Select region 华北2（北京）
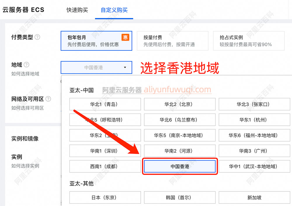This screenshot has height=206, width=292. pos(180,104)
